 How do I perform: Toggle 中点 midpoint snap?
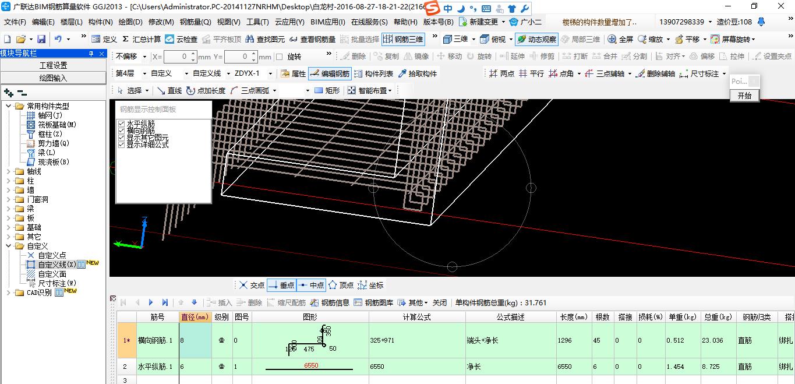311,286
